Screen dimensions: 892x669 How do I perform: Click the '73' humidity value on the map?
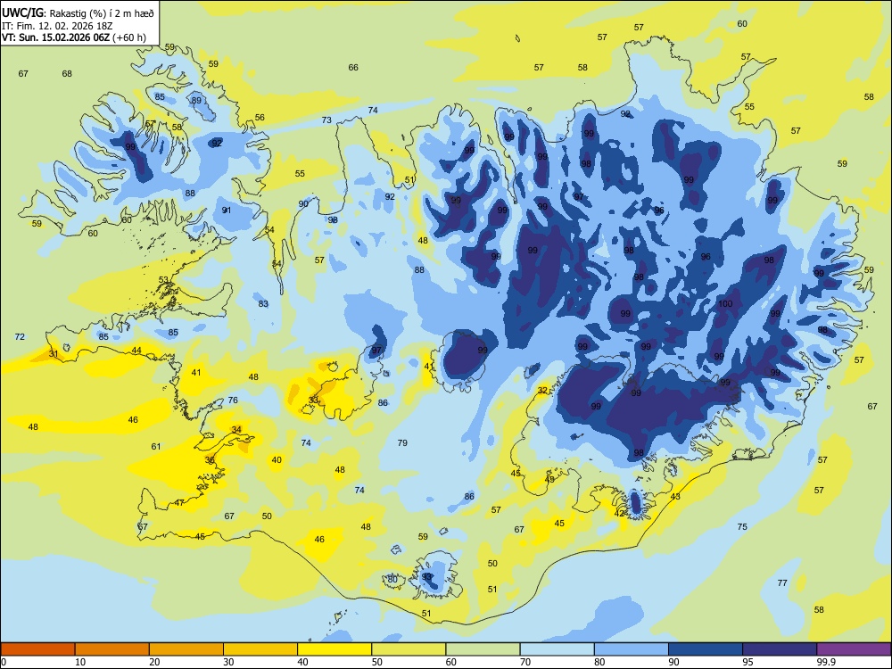click(326, 120)
